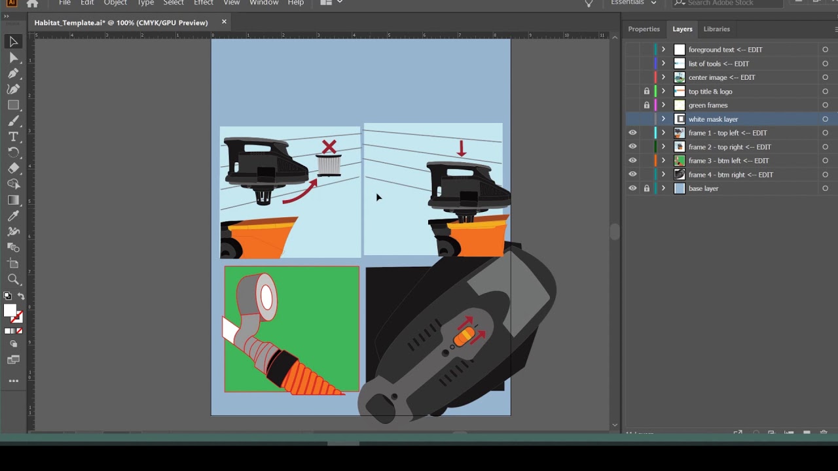Select the Eraser tool
The width and height of the screenshot is (838, 471).
(13, 168)
